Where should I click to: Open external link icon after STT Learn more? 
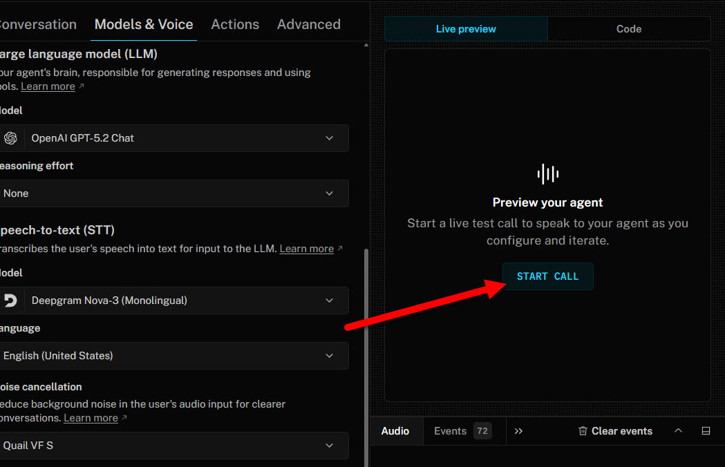pyautogui.click(x=340, y=248)
